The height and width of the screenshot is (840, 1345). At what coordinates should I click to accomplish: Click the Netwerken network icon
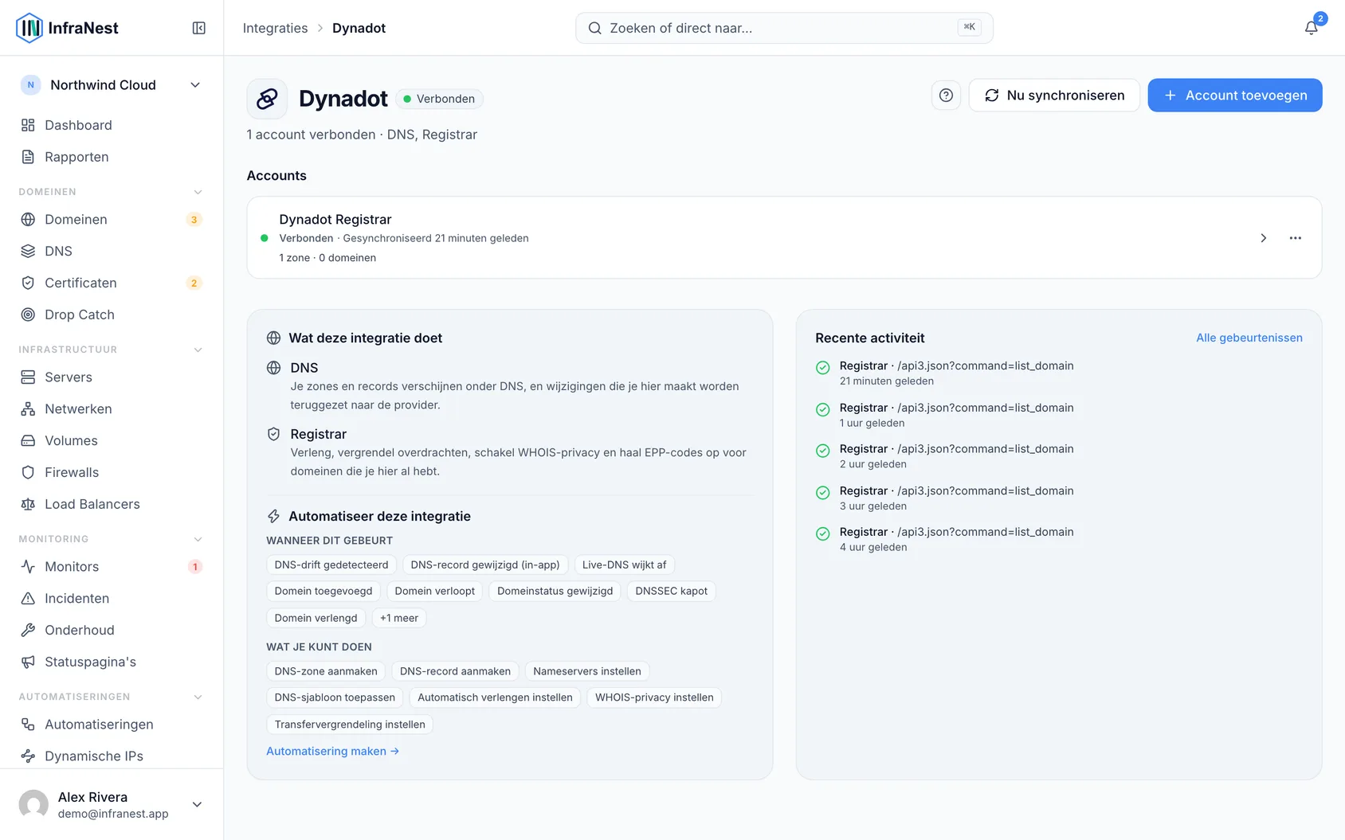[28, 408]
